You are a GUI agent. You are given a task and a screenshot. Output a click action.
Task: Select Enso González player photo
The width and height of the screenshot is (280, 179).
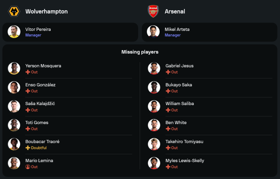14,87
